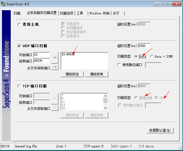Click the TCP port list scrollbar thumb

(x=105, y=101)
